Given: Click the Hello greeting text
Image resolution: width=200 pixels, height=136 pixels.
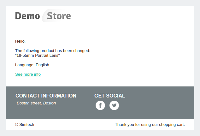Looking at the screenshot, I should pyautogui.click(x=20, y=41).
